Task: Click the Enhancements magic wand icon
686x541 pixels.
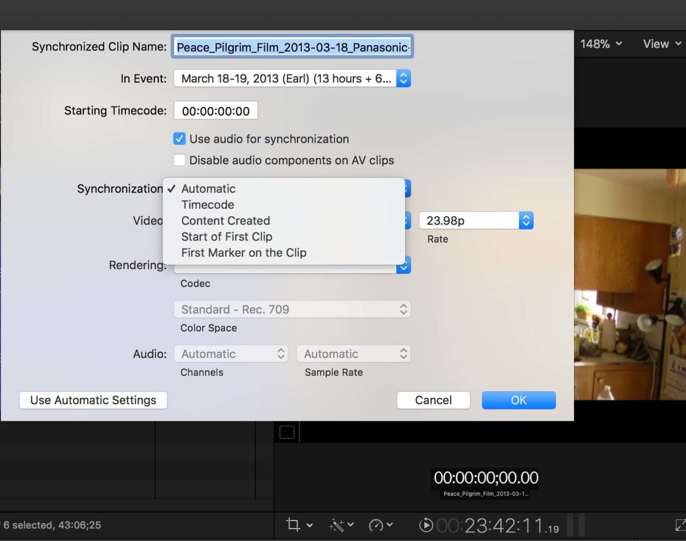Action: pyautogui.click(x=337, y=525)
